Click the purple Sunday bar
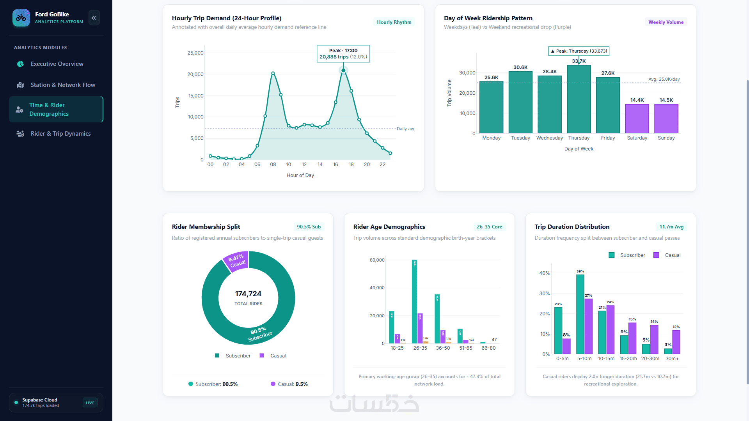 [666, 119]
